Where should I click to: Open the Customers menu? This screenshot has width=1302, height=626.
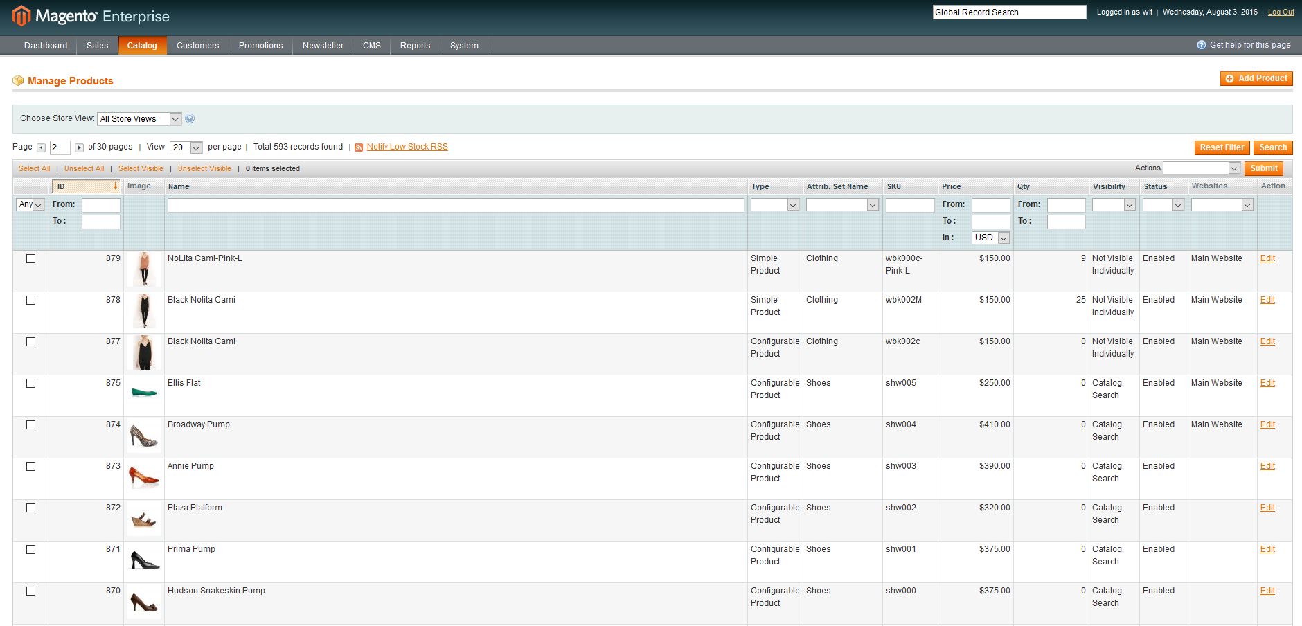pos(198,46)
